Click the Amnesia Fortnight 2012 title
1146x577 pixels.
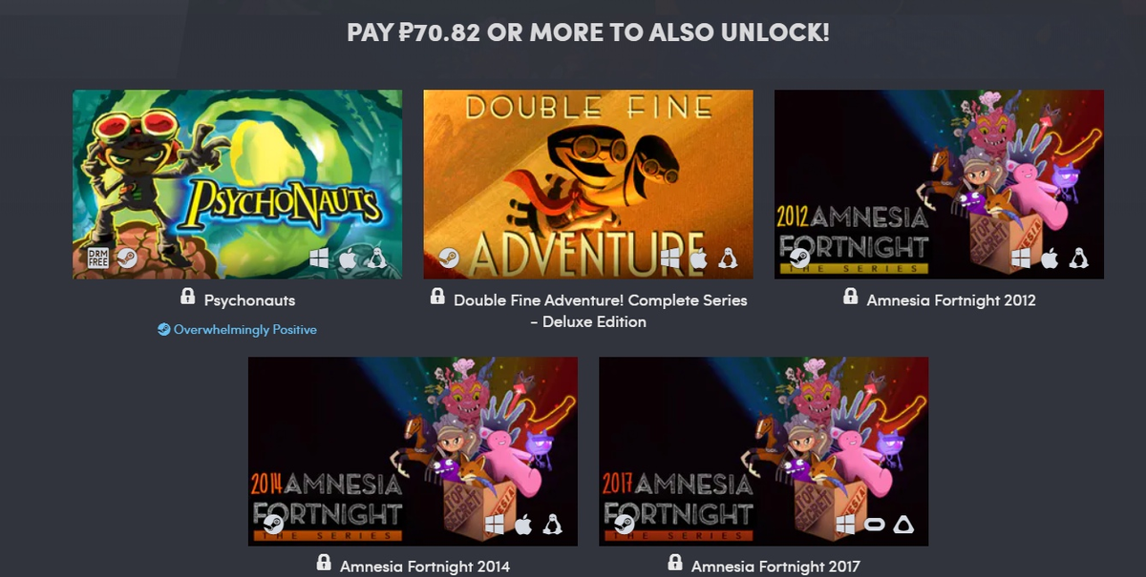click(951, 300)
